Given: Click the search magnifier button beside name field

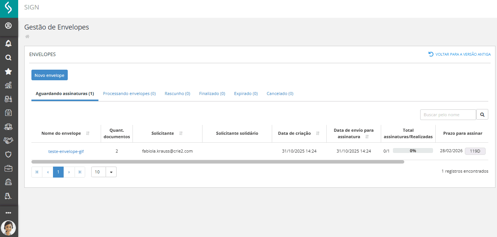Looking at the screenshot, I should [482, 114].
